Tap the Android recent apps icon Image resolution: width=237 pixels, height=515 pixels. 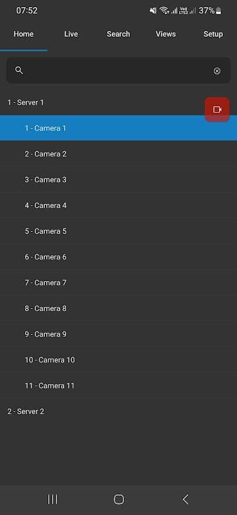click(x=53, y=500)
